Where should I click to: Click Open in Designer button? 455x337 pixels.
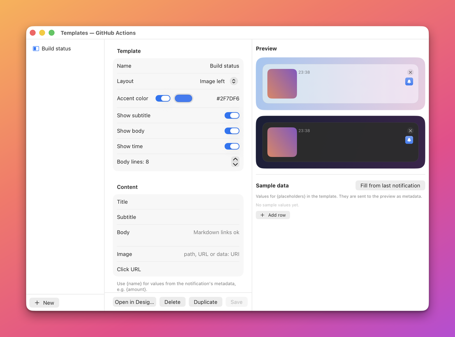point(134,302)
